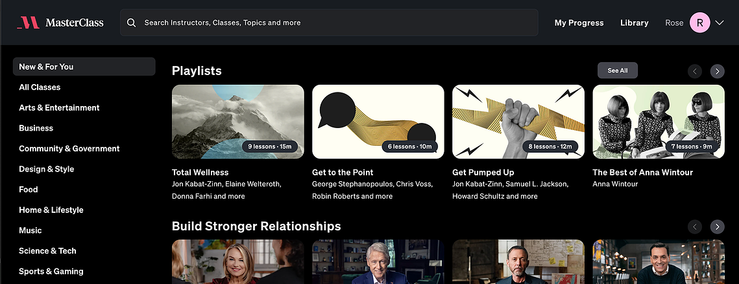Screen dimensions: 739x284
Task: Click See All for Playlists
Action: click(x=618, y=71)
